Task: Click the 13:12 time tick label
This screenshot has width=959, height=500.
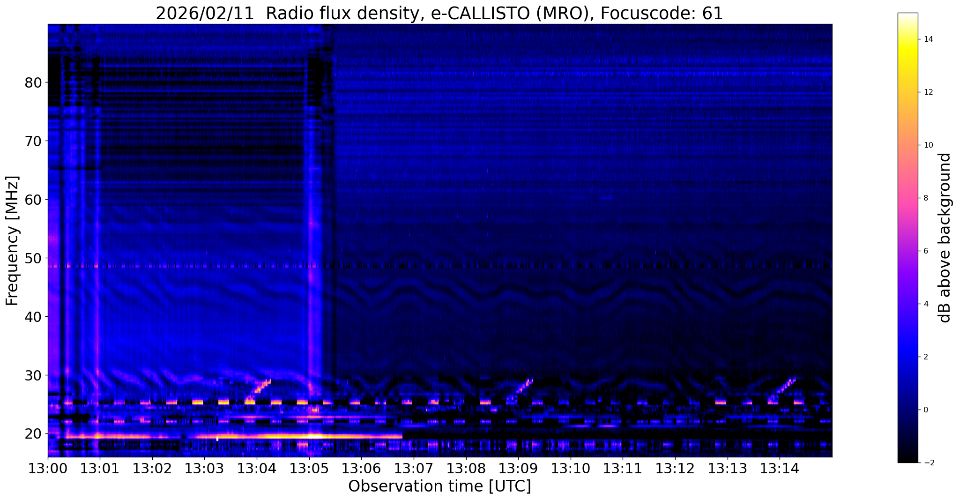Action: tap(675, 469)
